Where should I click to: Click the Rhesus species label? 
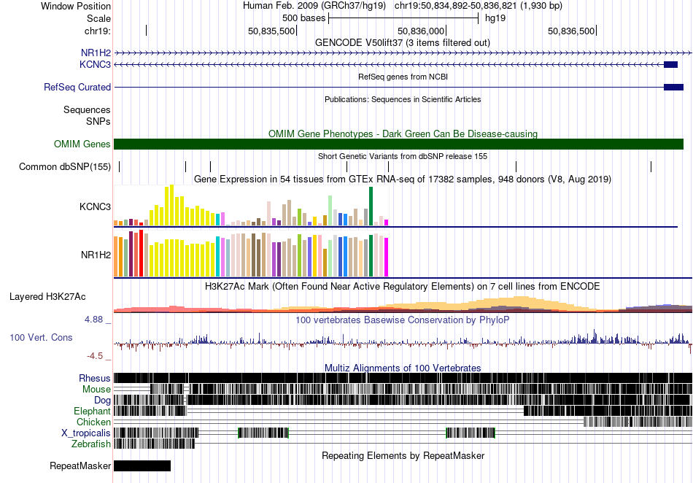pos(95,378)
